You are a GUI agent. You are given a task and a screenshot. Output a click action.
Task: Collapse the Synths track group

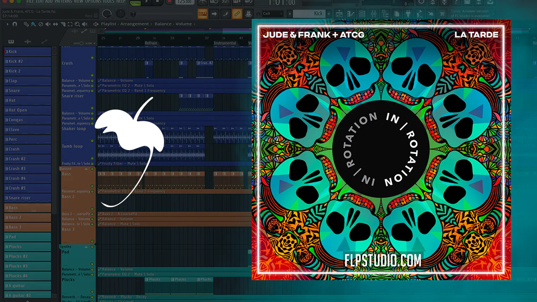(86, 247)
